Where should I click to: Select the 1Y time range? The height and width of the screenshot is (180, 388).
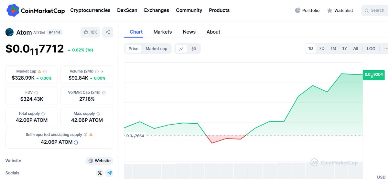click(x=345, y=49)
